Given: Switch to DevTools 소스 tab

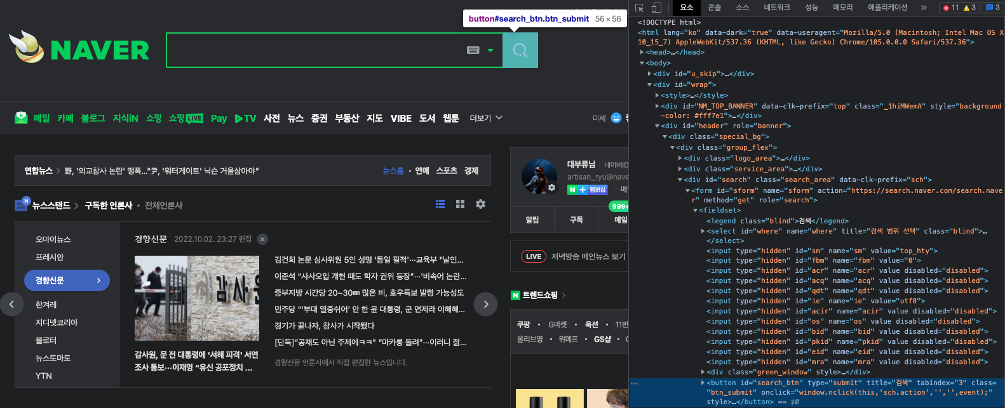Looking at the screenshot, I should 743,8.
